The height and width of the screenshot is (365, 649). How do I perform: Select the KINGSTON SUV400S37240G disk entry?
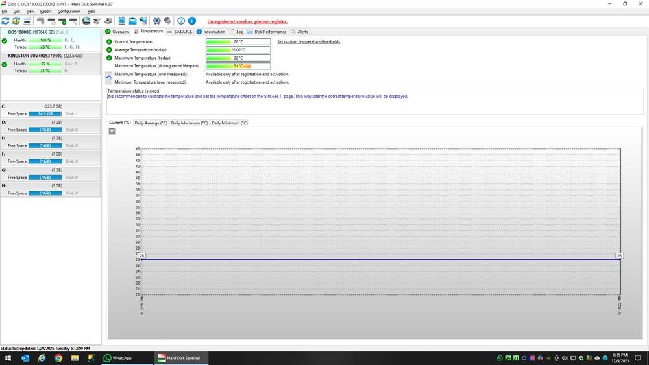tap(51, 64)
